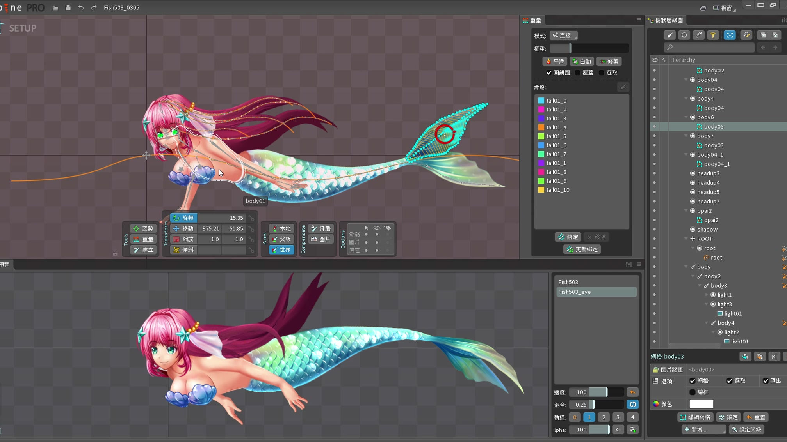This screenshot has width=787, height=442.
Task: Click the duplicate icon for mesh body03
Action: point(760,356)
